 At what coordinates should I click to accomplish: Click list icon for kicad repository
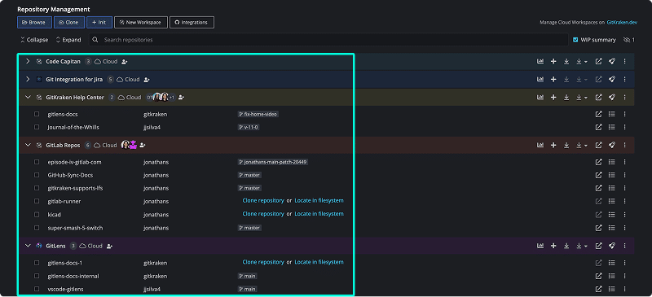coord(611,215)
